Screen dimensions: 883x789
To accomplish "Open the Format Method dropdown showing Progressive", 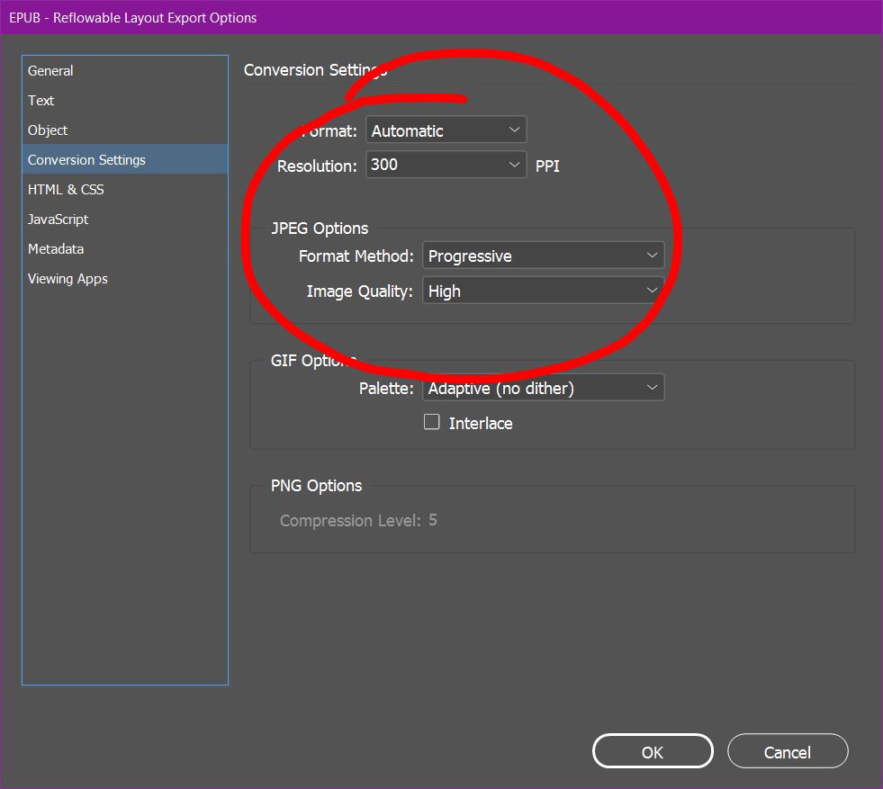I will pyautogui.click(x=543, y=256).
